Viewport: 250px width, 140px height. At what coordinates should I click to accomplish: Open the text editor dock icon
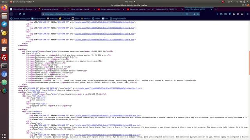tap(4, 49)
